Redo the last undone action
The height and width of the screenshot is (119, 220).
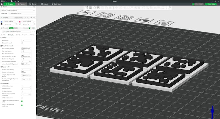pos(18,1)
